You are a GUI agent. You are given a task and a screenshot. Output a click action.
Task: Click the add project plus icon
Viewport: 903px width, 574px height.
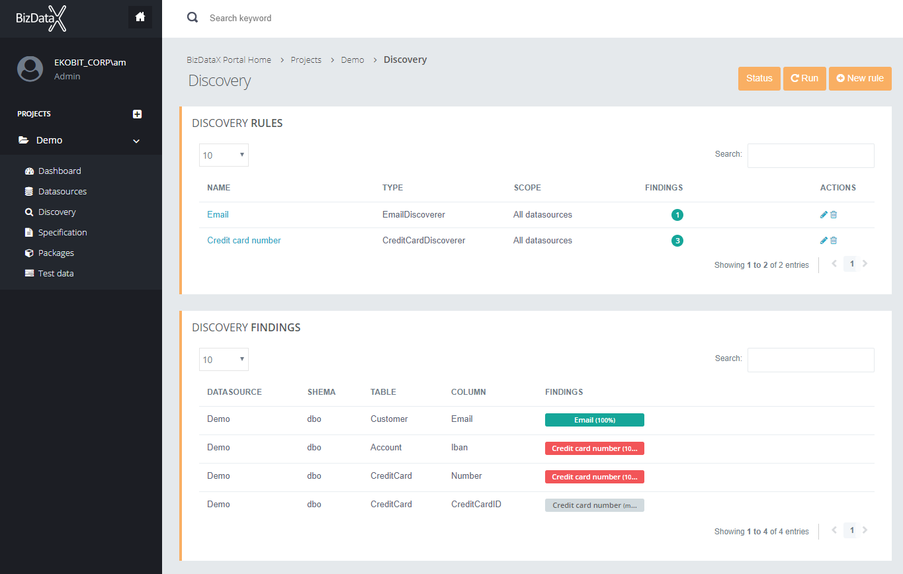[137, 114]
